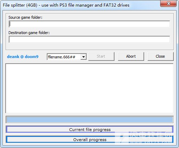The width and height of the screenshot is (179, 148).
Task: Expand the filename.666## dropdown arrow
Action: (x=83, y=57)
